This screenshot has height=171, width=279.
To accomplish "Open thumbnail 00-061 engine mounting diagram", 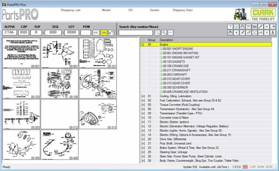I will point(60,53).
